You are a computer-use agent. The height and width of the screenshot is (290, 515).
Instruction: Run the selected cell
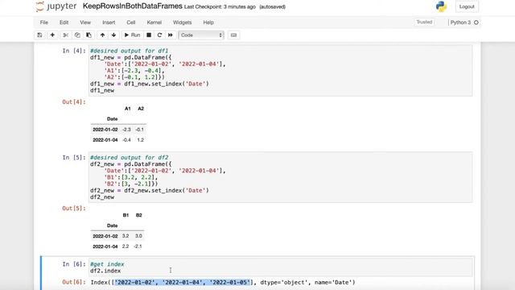coord(132,35)
